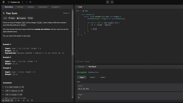Open the Java language dropdown
The height and width of the screenshot is (103, 183).
click(78, 11)
